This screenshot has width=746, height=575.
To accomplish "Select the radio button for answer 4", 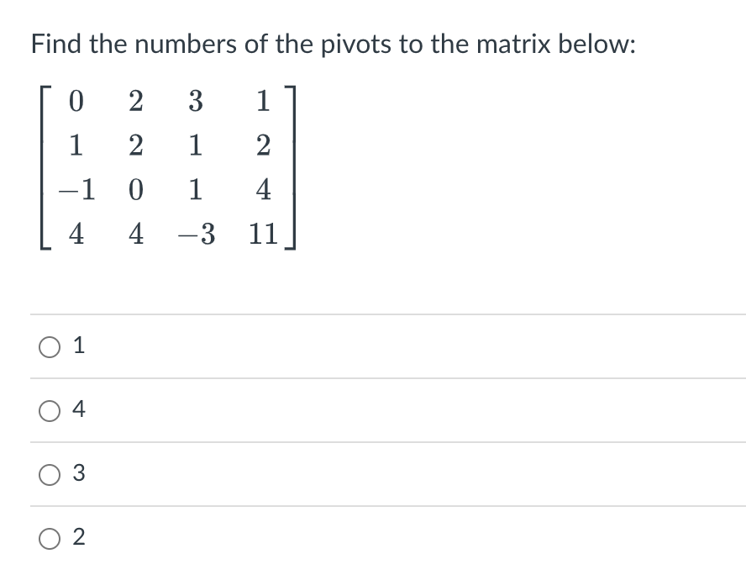I will point(50,410).
